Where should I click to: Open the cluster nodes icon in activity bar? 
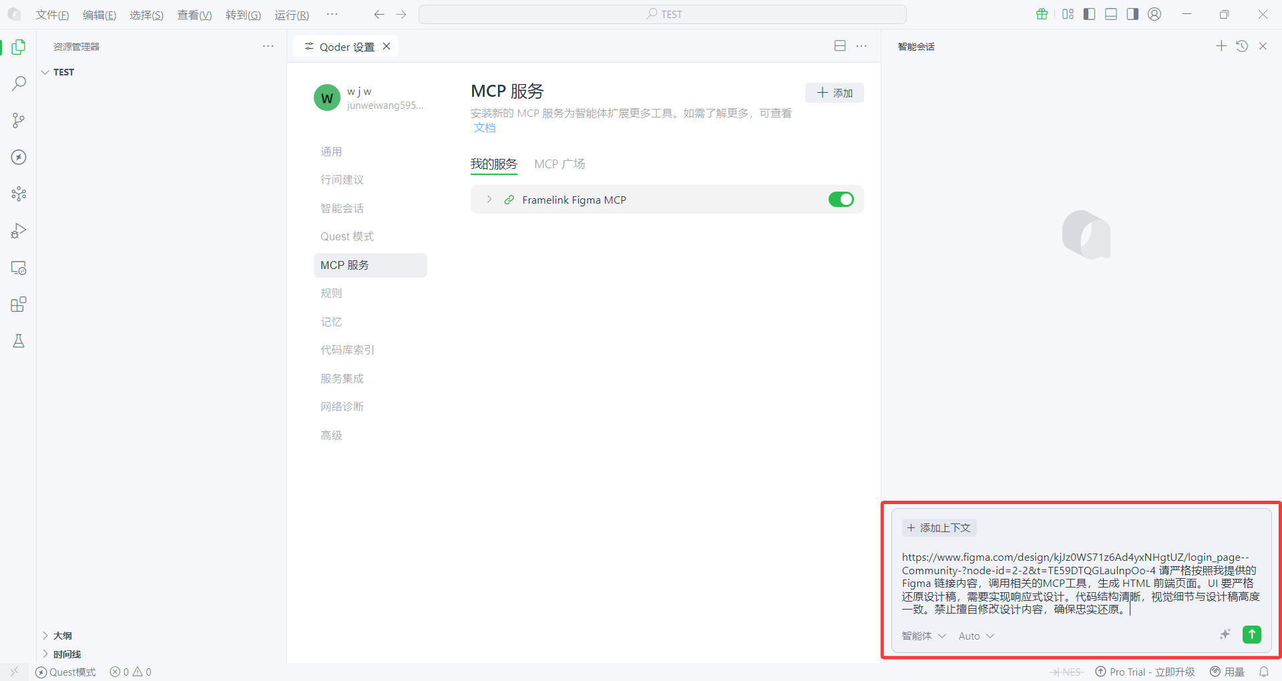pos(19,194)
